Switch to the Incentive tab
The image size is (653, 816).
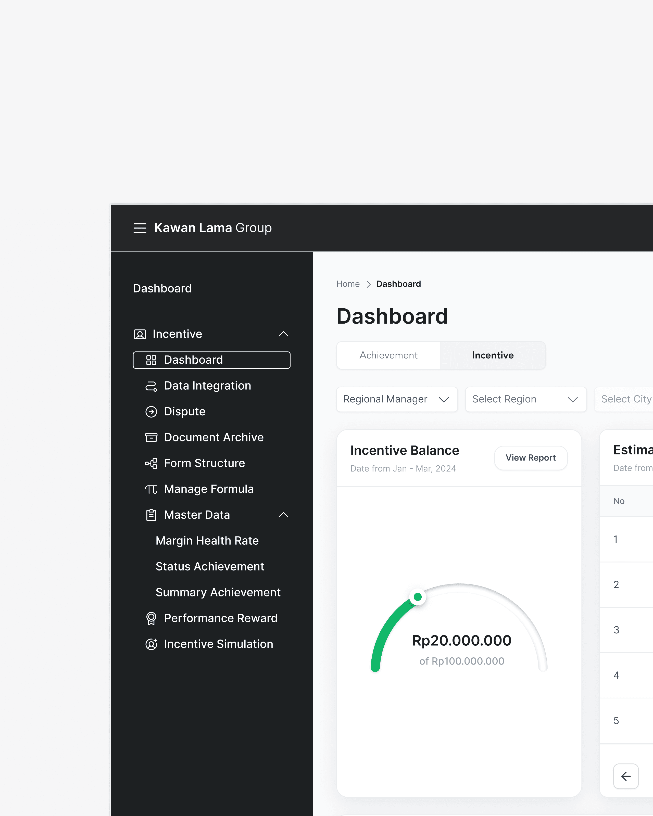[x=493, y=355]
